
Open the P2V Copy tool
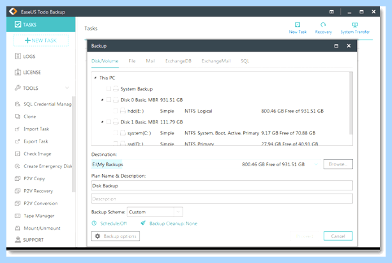point(30,178)
